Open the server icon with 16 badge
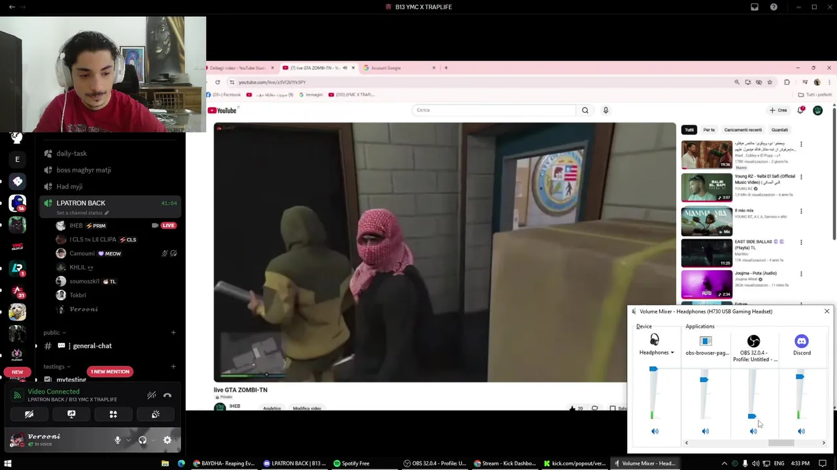The width and height of the screenshot is (837, 470). 17,203
